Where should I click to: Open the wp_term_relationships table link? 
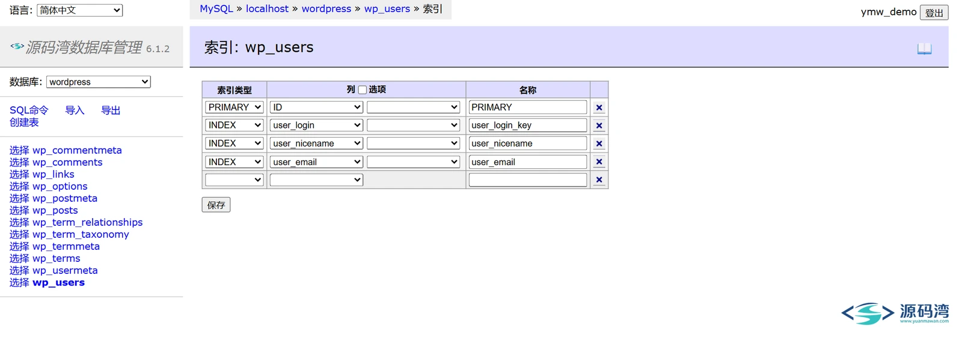(88, 222)
